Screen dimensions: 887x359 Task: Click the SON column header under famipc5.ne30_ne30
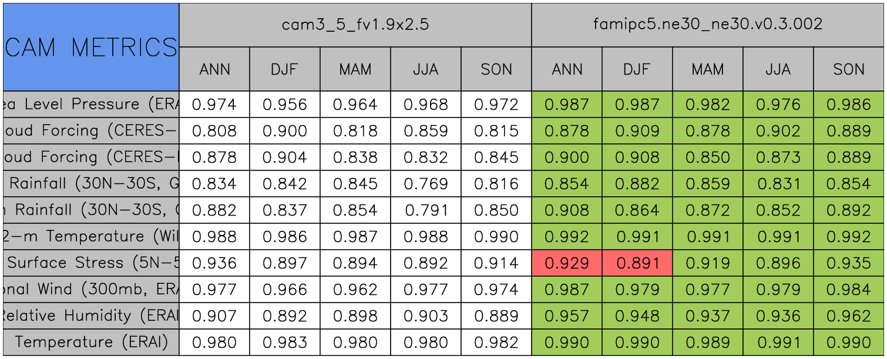pos(849,69)
